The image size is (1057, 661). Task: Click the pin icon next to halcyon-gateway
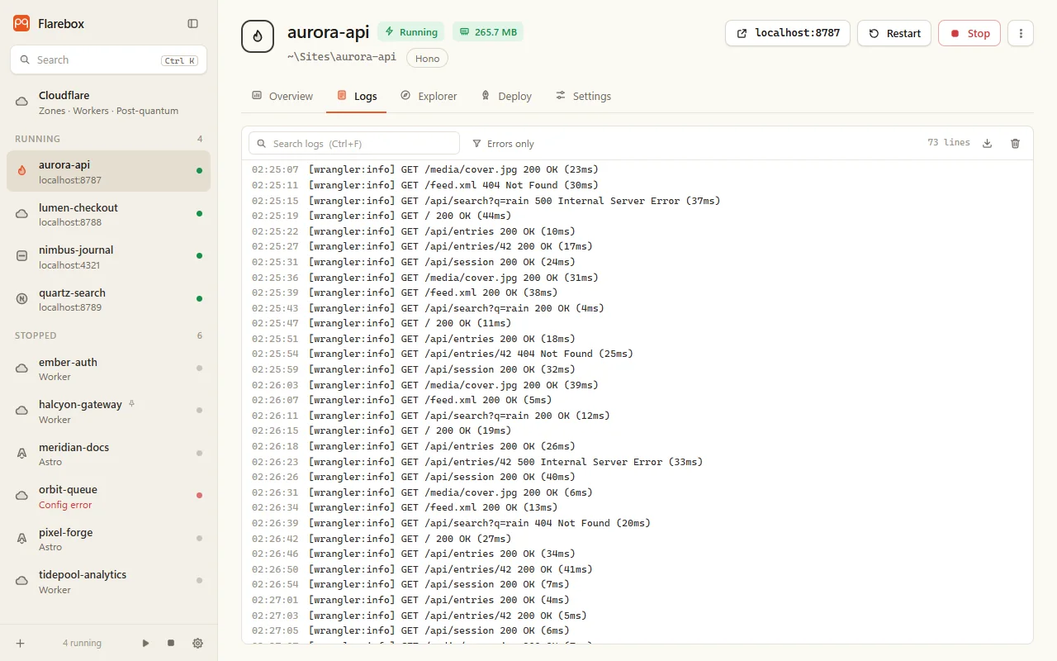(x=132, y=404)
